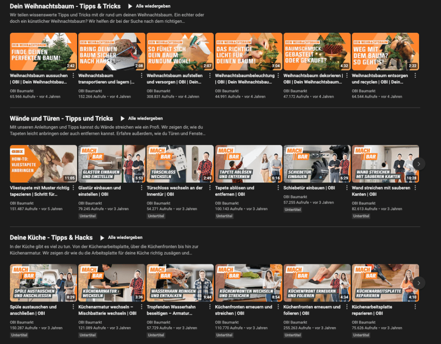Open video title Weihnachtsbaum aussuchen

(39, 79)
